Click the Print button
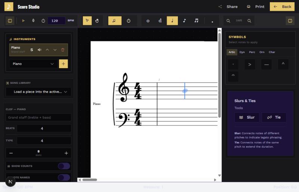 [x=256, y=7]
